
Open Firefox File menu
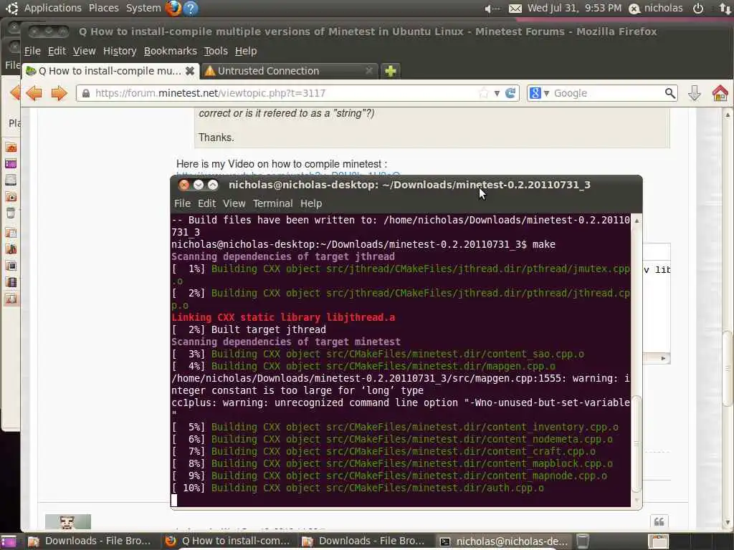[x=32, y=51]
